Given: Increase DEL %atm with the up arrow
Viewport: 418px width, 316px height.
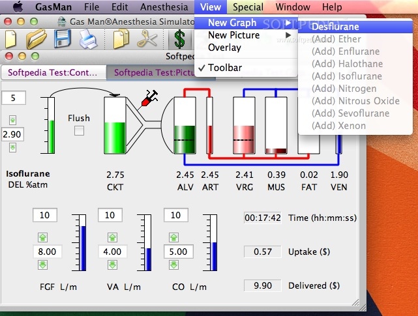Looking at the screenshot, I should click(12, 119).
